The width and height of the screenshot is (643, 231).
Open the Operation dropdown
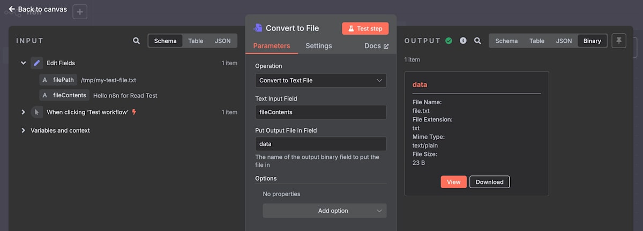point(320,80)
